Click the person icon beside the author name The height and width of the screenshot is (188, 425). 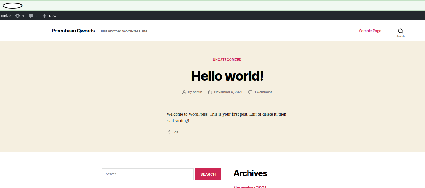184,92
